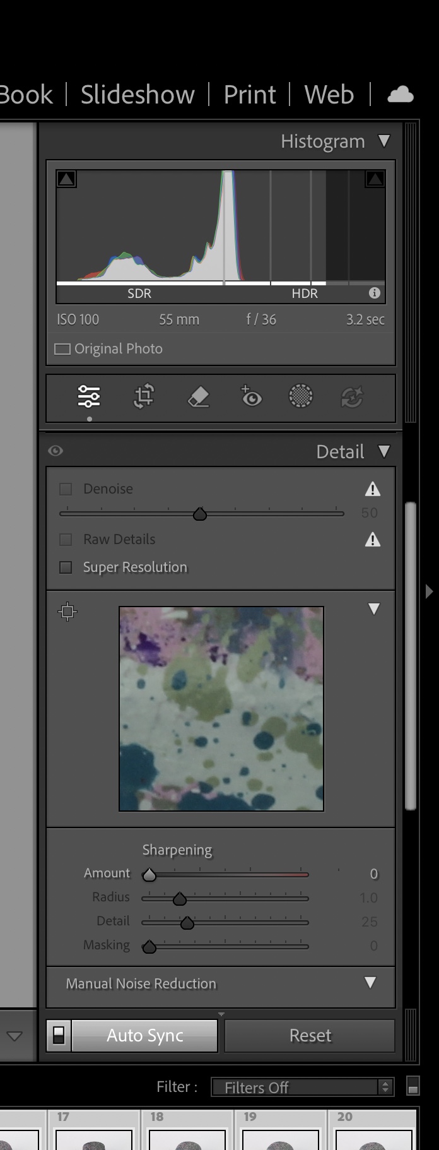
Task: Enable the Original Photo checkbox
Action: pyautogui.click(x=62, y=349)
